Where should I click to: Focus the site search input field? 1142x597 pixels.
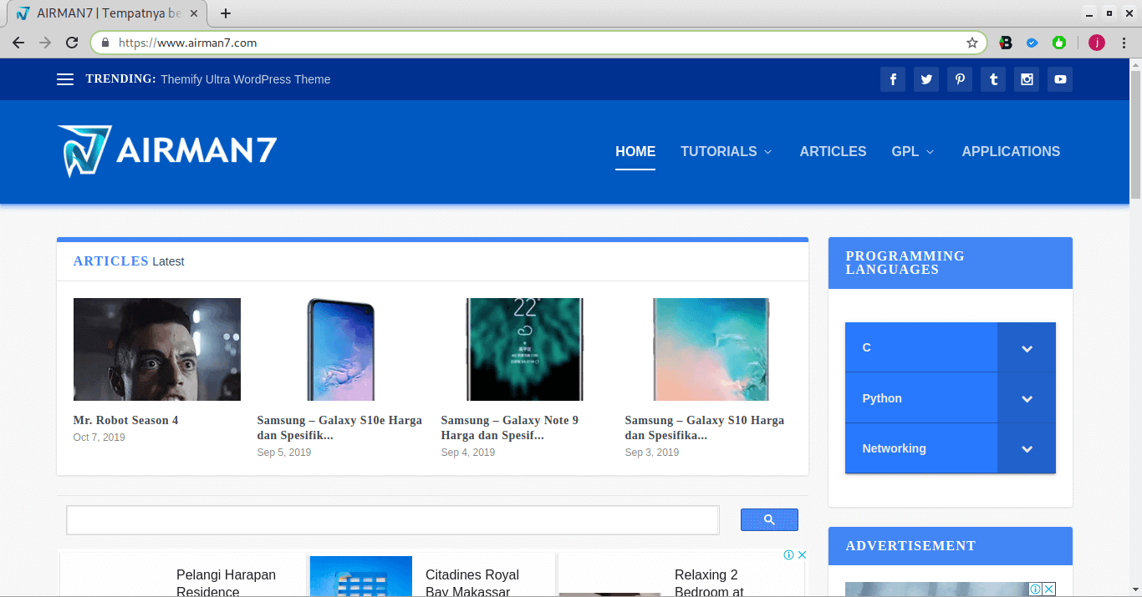(x=393, y=520)
